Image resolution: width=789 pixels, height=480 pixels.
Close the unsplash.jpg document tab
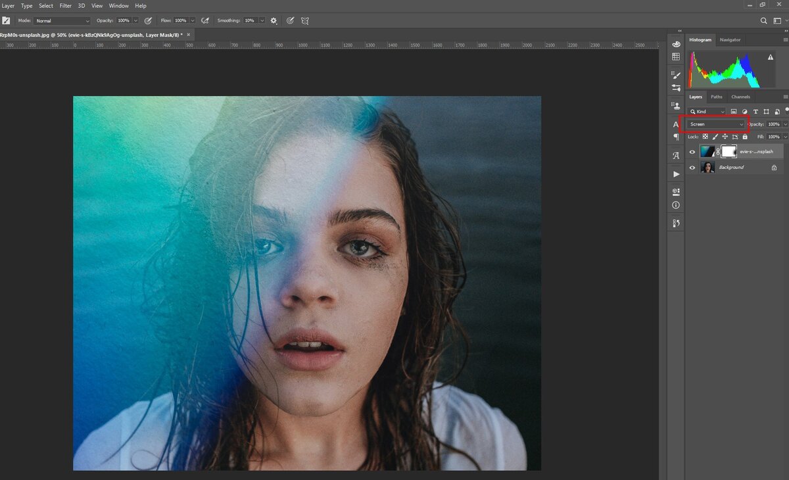tap(189, 34)
